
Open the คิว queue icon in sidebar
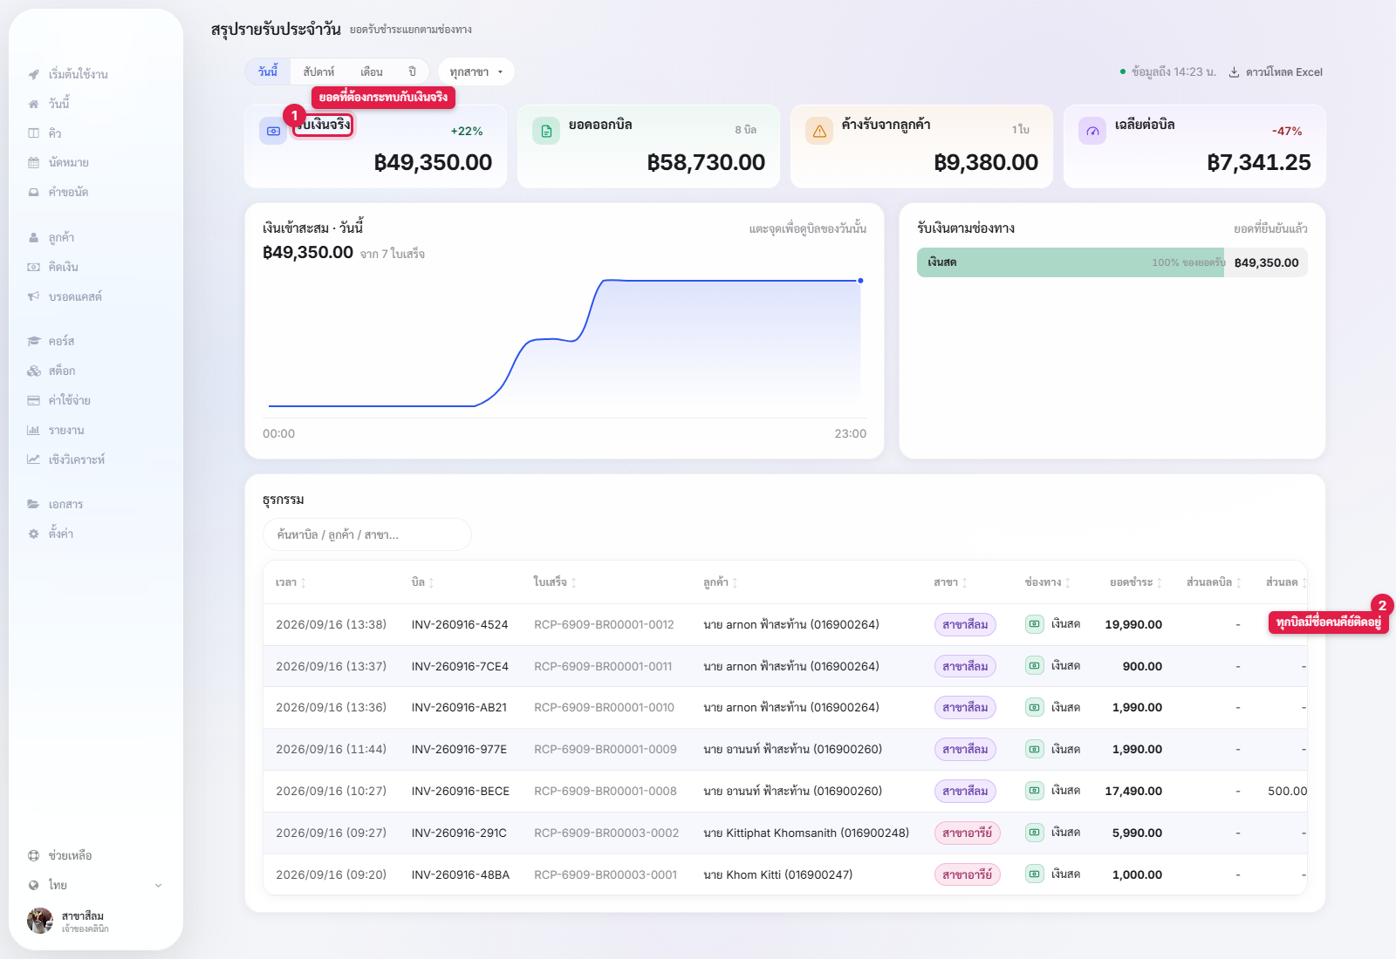coord(33,133)
